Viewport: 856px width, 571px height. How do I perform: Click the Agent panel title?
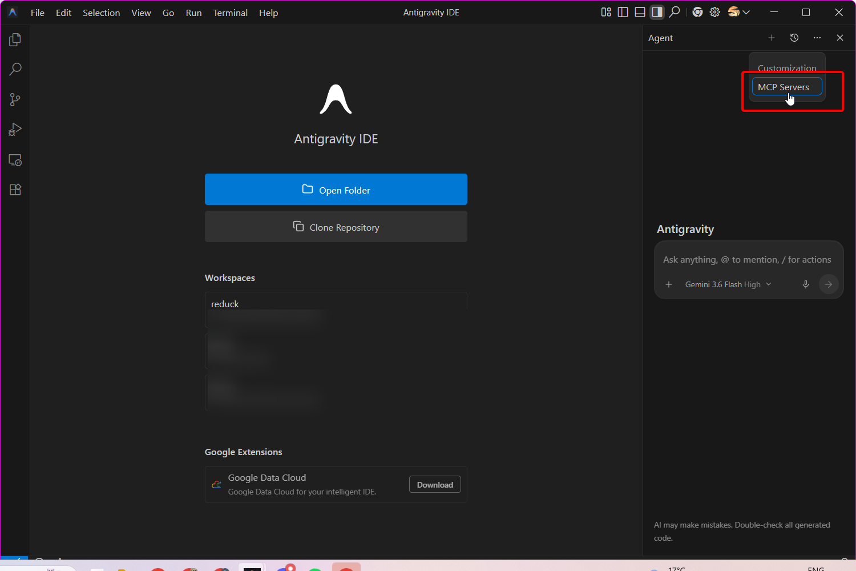[x=661, y=38]
